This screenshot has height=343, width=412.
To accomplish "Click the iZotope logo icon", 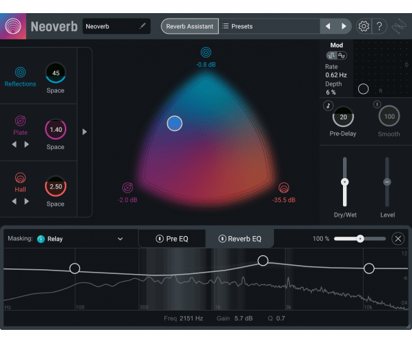I will pos(399,26).
